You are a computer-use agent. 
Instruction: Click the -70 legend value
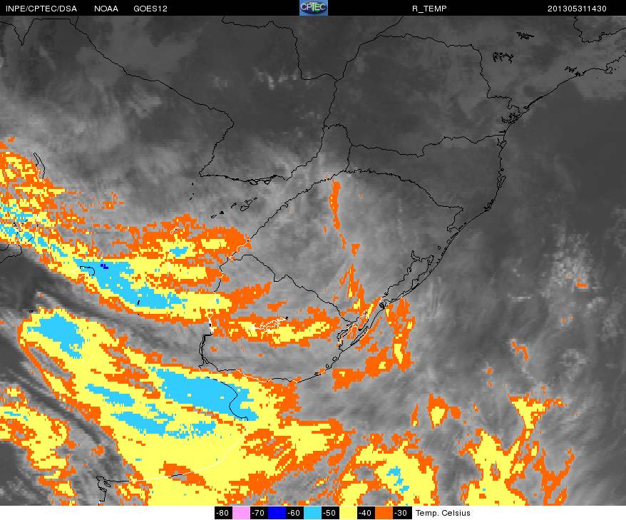[259, 513]
